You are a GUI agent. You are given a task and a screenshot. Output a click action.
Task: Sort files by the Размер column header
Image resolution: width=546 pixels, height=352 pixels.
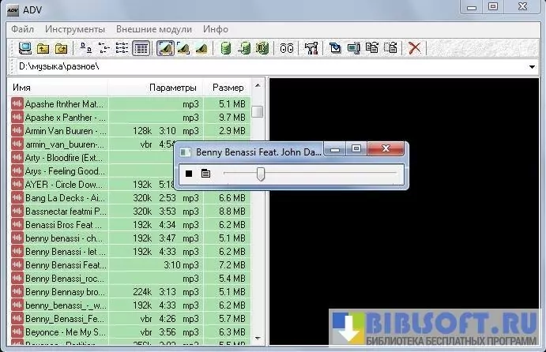(228, 87)
